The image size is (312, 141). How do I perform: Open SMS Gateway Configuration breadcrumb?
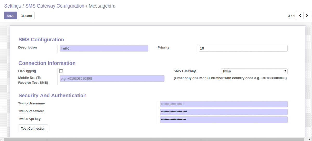point(55,6)
